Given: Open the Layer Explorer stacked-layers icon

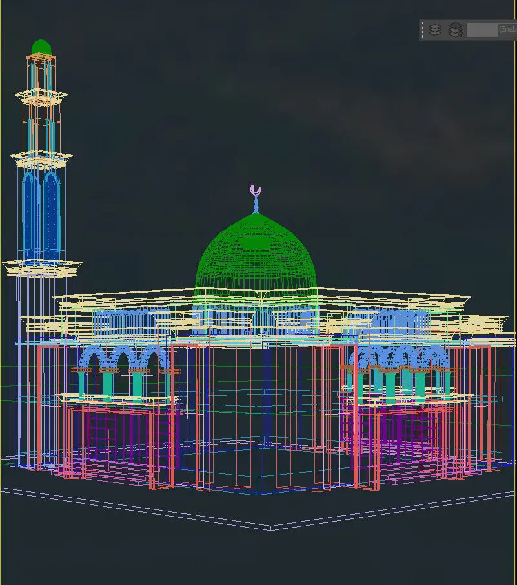Looking at the screenshot, I should point(435,30).
